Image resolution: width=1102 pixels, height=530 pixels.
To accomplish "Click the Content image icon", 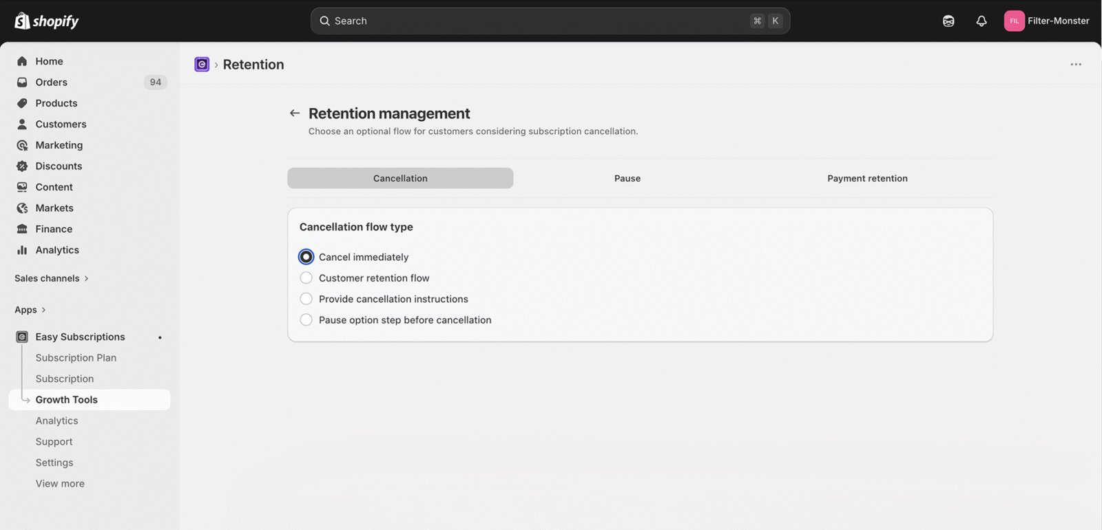I will tap(22, 187).
